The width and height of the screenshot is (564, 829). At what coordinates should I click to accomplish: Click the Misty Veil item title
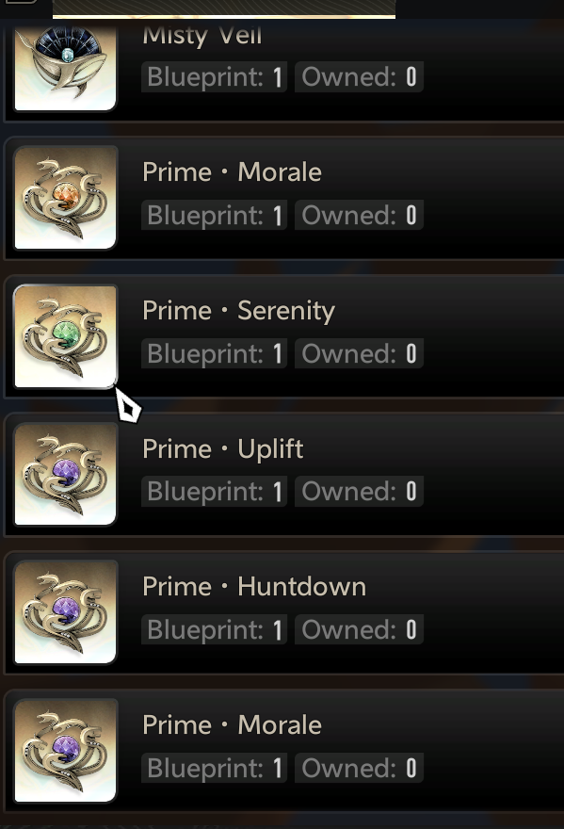click(x=202, y=36)
